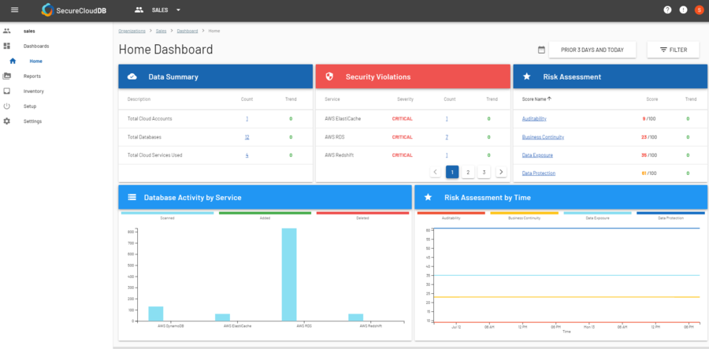Screen dimensions: 709x349
Task: Go to page 2 of violations
Action: (468, 172)
